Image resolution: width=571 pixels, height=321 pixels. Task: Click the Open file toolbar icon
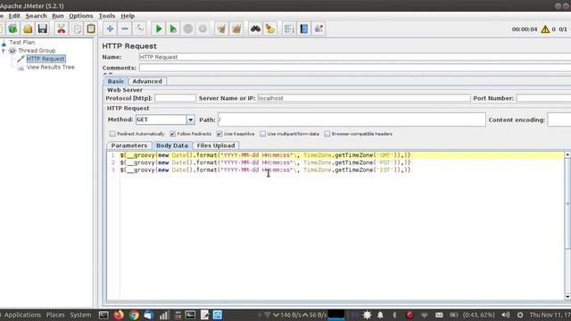click(x=28, y=29)
